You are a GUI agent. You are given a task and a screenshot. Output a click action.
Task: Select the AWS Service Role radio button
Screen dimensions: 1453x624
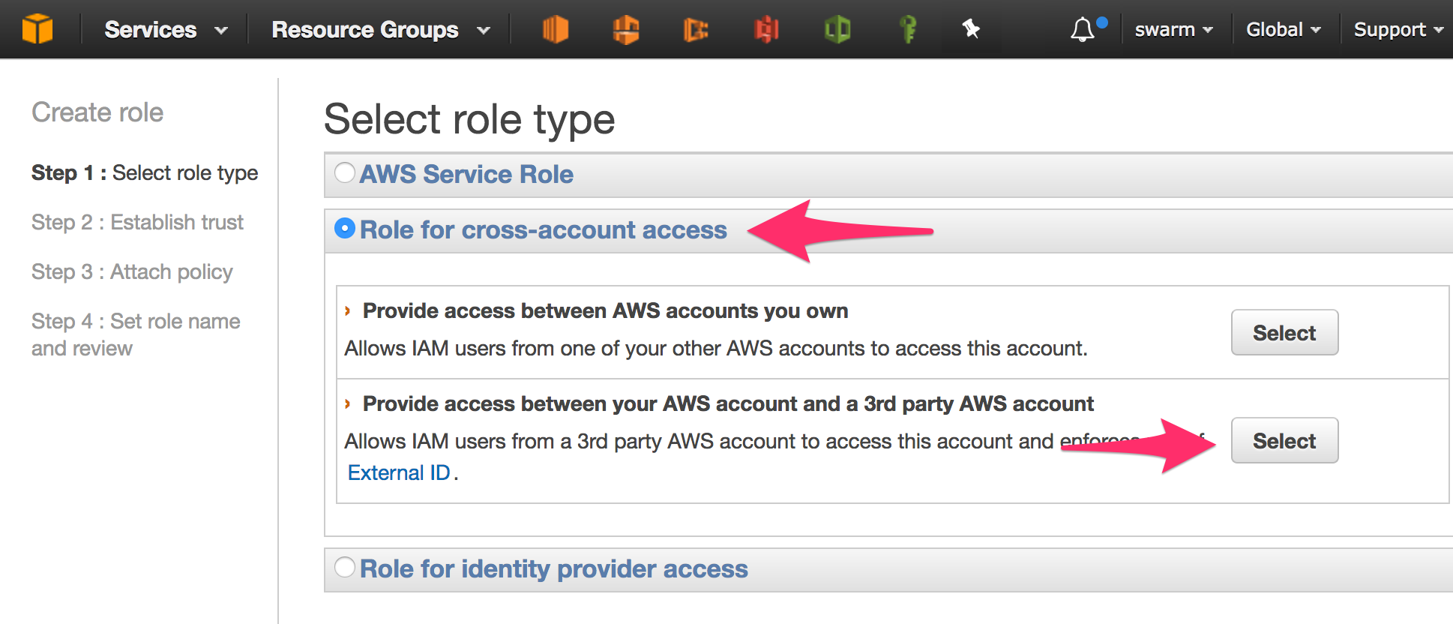click(345, 172)
